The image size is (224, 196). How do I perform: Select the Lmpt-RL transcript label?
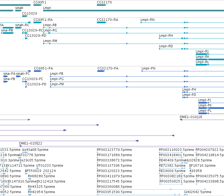[202, 62]
